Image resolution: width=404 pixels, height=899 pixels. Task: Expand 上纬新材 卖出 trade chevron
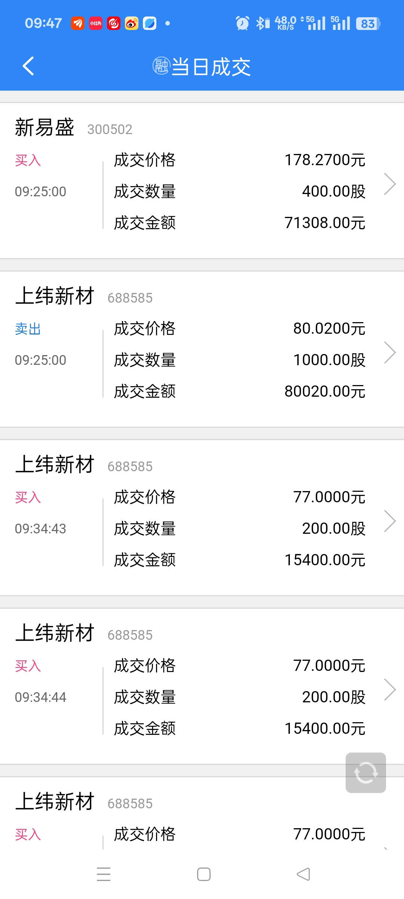point(390,352)
